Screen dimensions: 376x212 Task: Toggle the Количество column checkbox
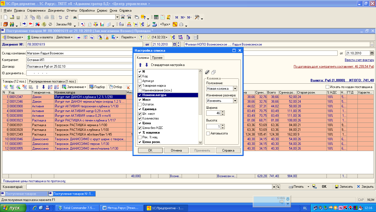click(x=140, y=118)
